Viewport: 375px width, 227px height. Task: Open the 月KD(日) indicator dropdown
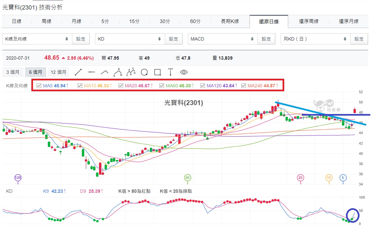pos(316,39)
